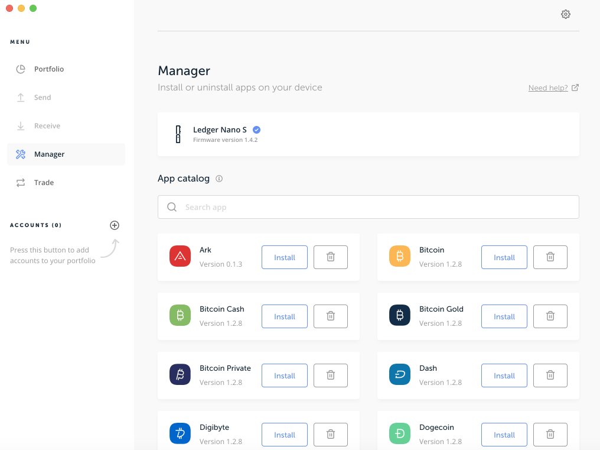Screen dimensions: 600x450
Task: Click the Manager page heading
Action: (x=184, y=70)
